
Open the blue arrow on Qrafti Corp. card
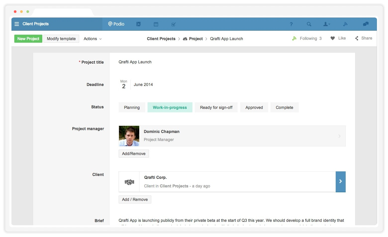pos(341,182)
